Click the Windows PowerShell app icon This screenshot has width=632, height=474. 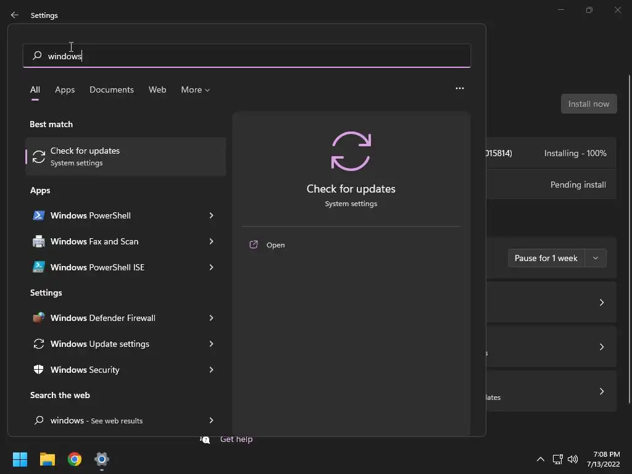[x=39, y=215]
